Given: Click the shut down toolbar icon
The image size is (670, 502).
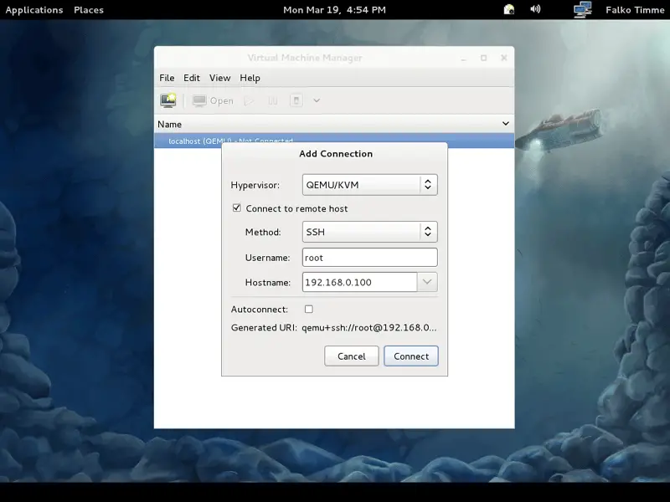Looking at the screenshot, I should click(296, 100).
